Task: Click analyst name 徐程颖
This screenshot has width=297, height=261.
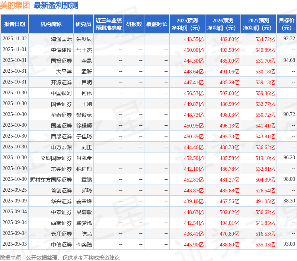Action: coord(84,126)
